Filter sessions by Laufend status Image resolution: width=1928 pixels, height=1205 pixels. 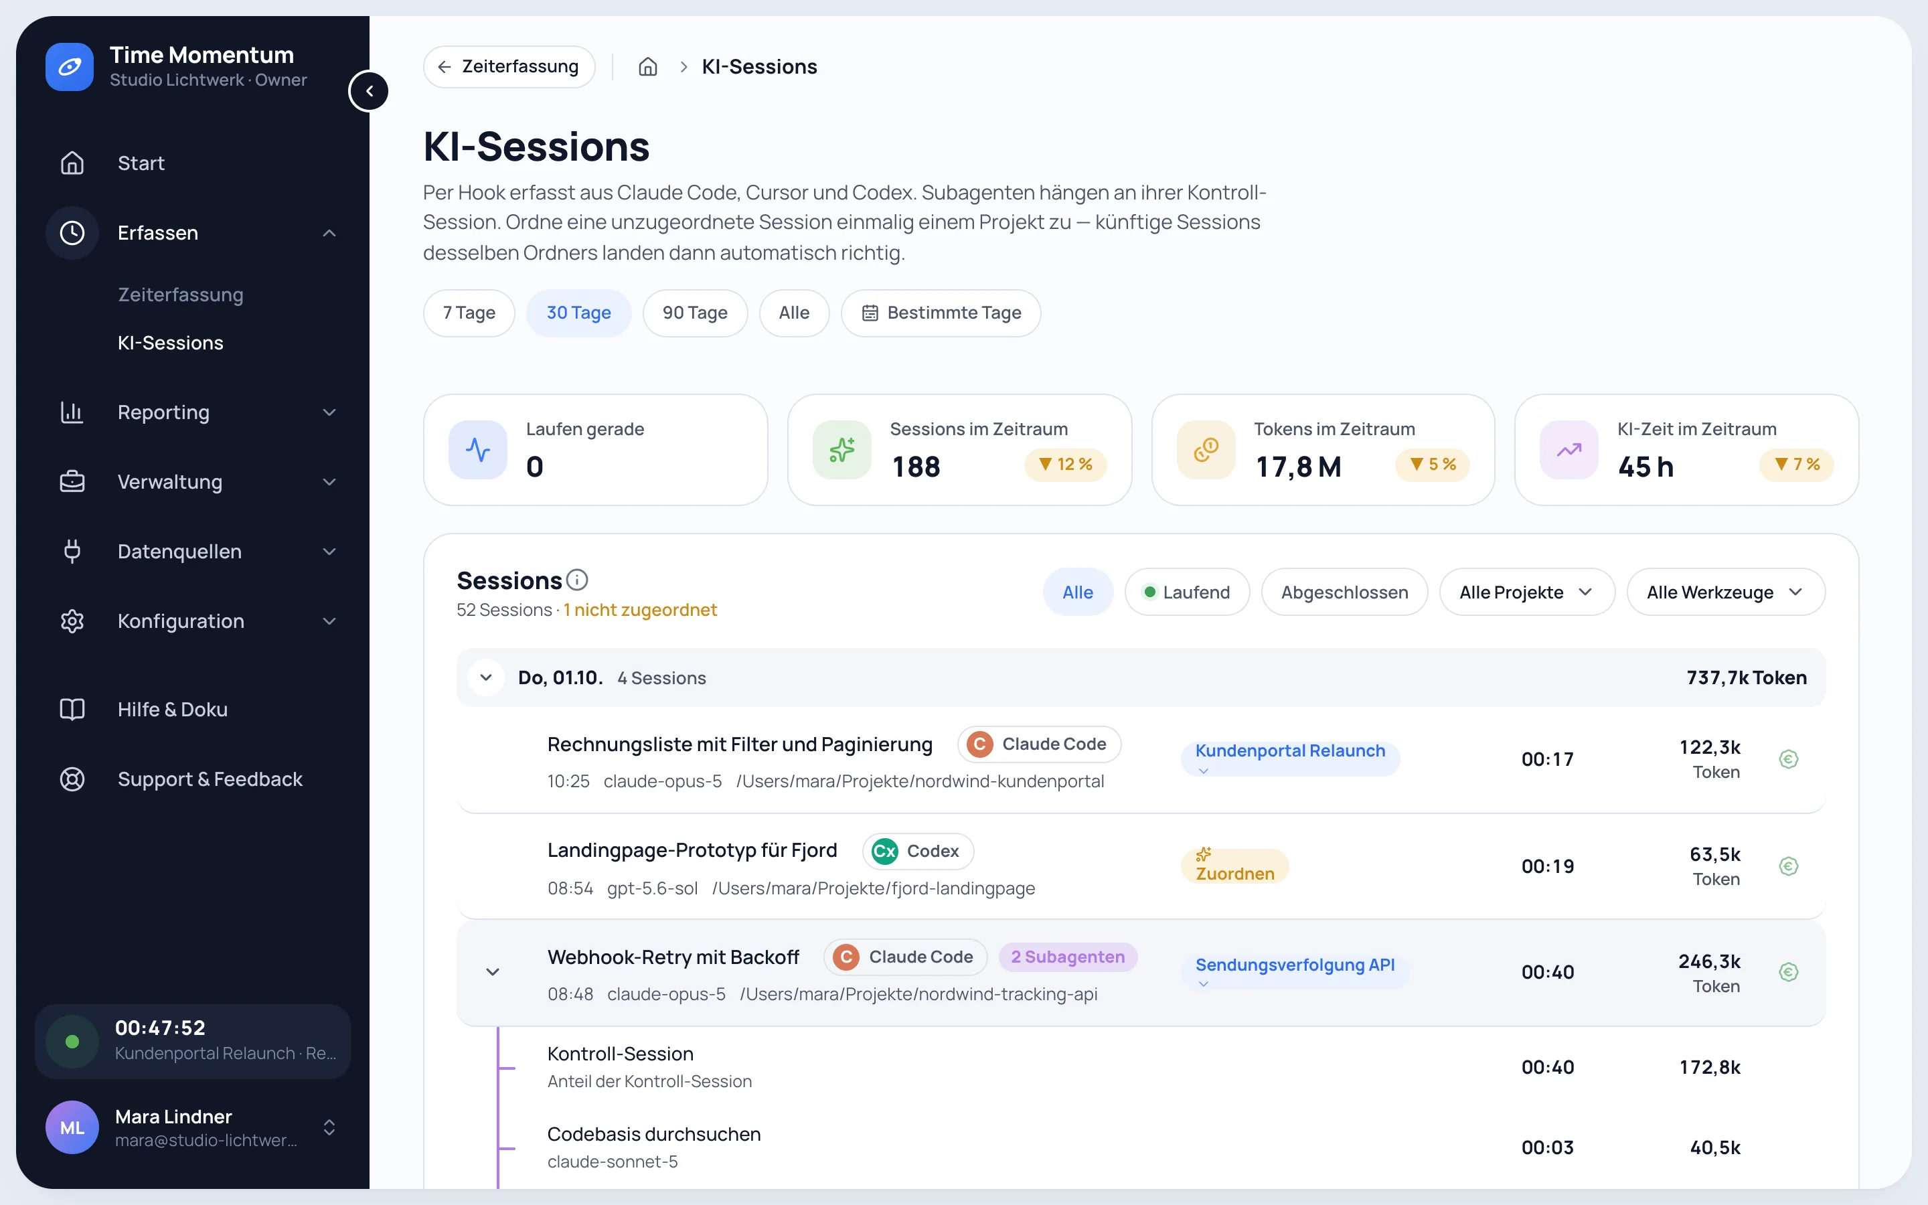(1187, 592)
